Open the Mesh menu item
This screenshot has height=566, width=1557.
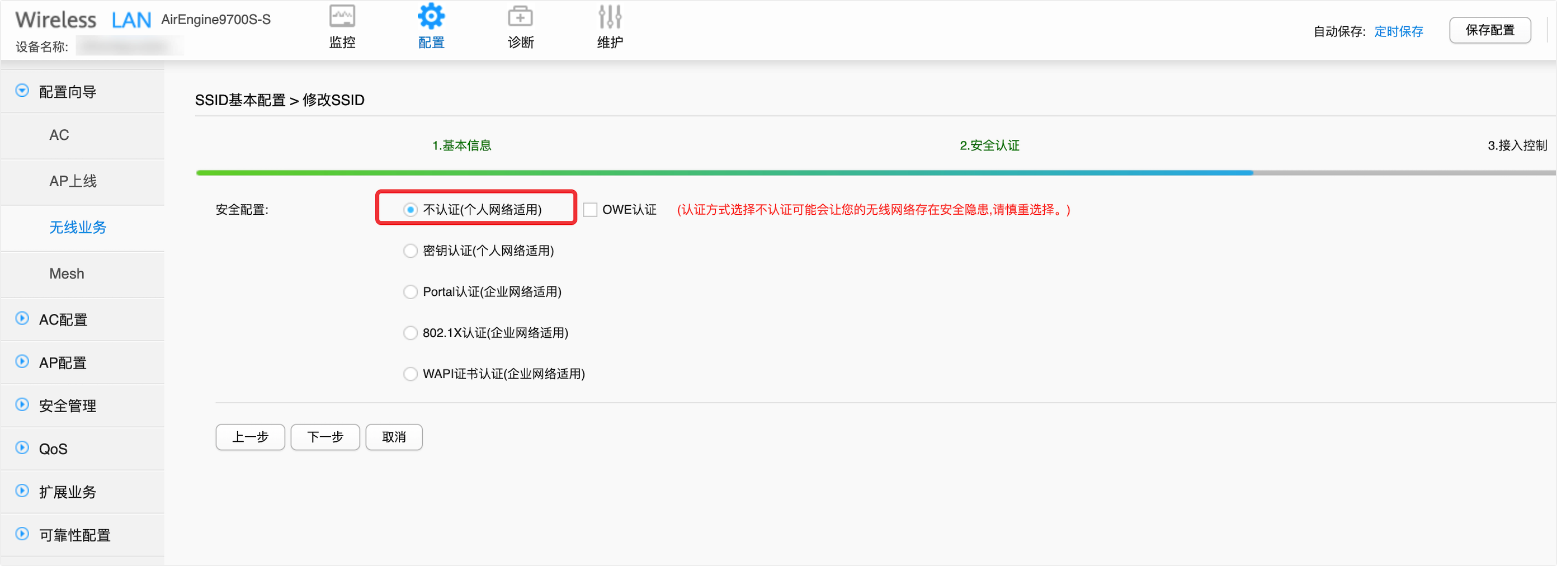[83, 274]
